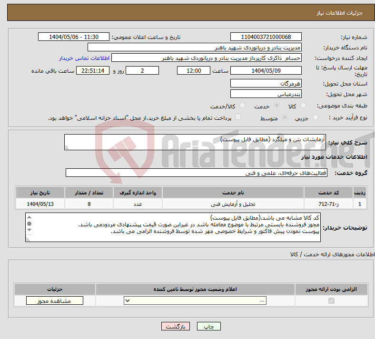The image size is (375, 339).
Task: Click the گروه خدمت field
Action: (197, 173)
